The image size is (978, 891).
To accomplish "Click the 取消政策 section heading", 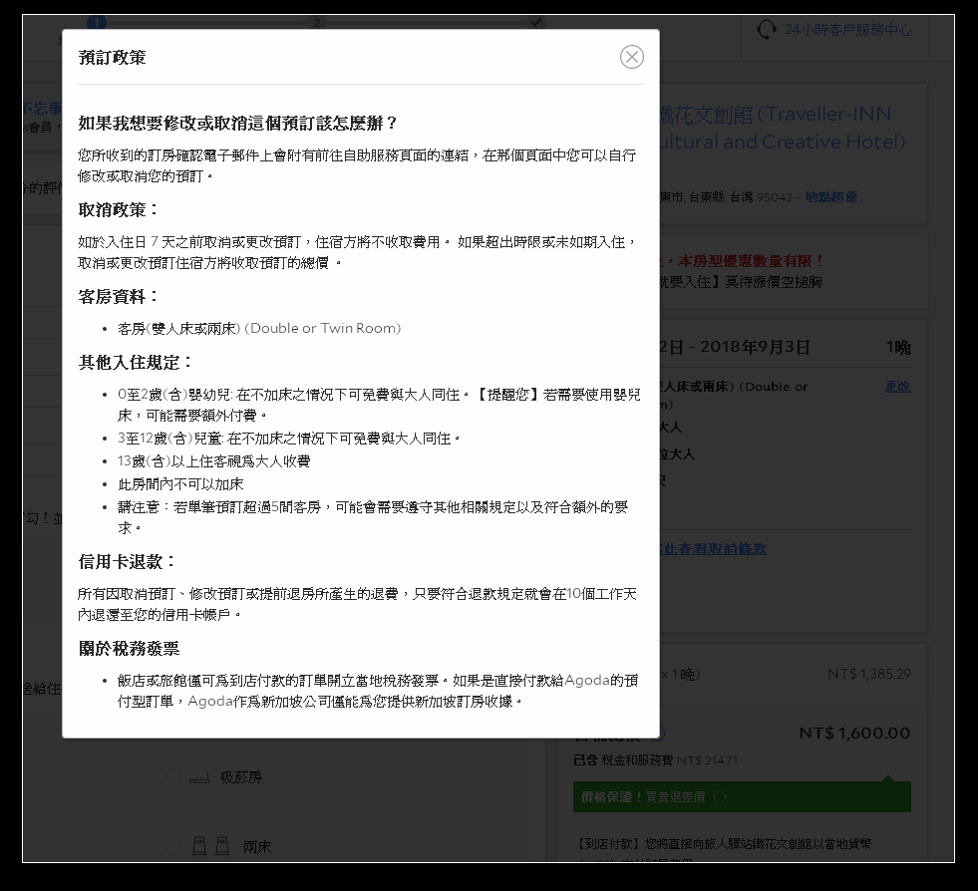I will point(118,209).
